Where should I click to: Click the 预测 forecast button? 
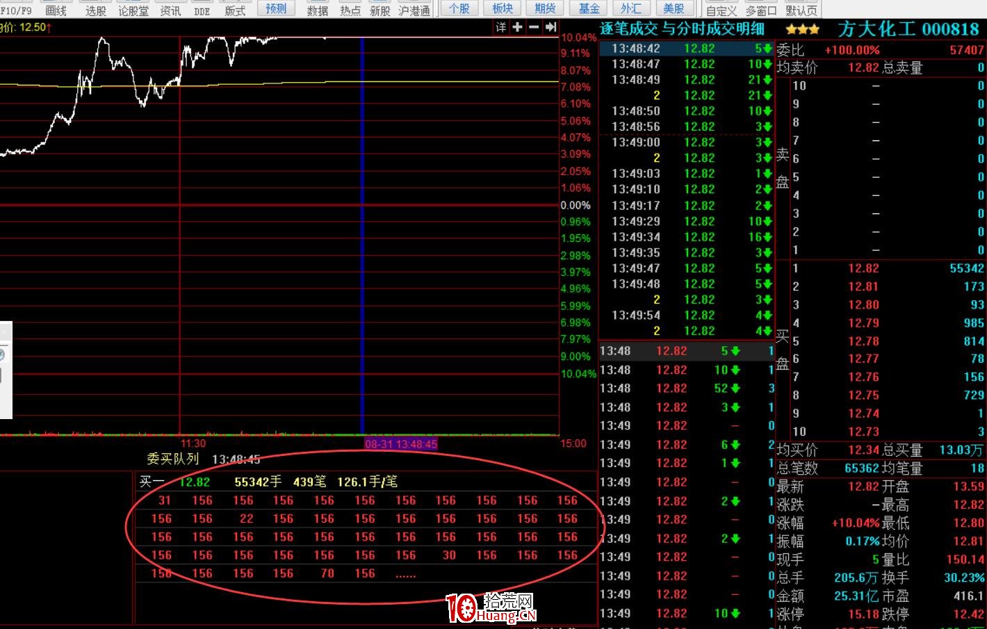coord(276,8)
